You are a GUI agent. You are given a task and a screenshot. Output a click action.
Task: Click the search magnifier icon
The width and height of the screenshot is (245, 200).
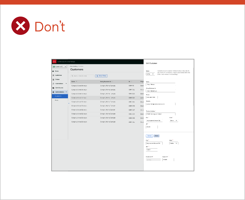click(x=73, y=76)
